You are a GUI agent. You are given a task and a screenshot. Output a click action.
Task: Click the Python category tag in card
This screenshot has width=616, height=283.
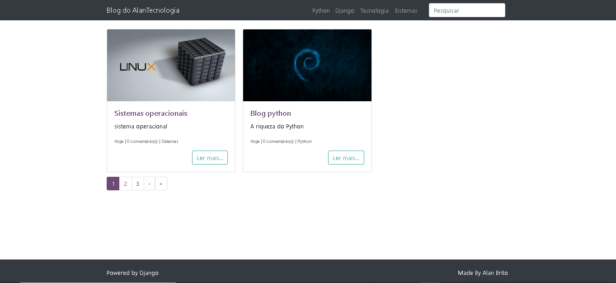tap(305, 141)
